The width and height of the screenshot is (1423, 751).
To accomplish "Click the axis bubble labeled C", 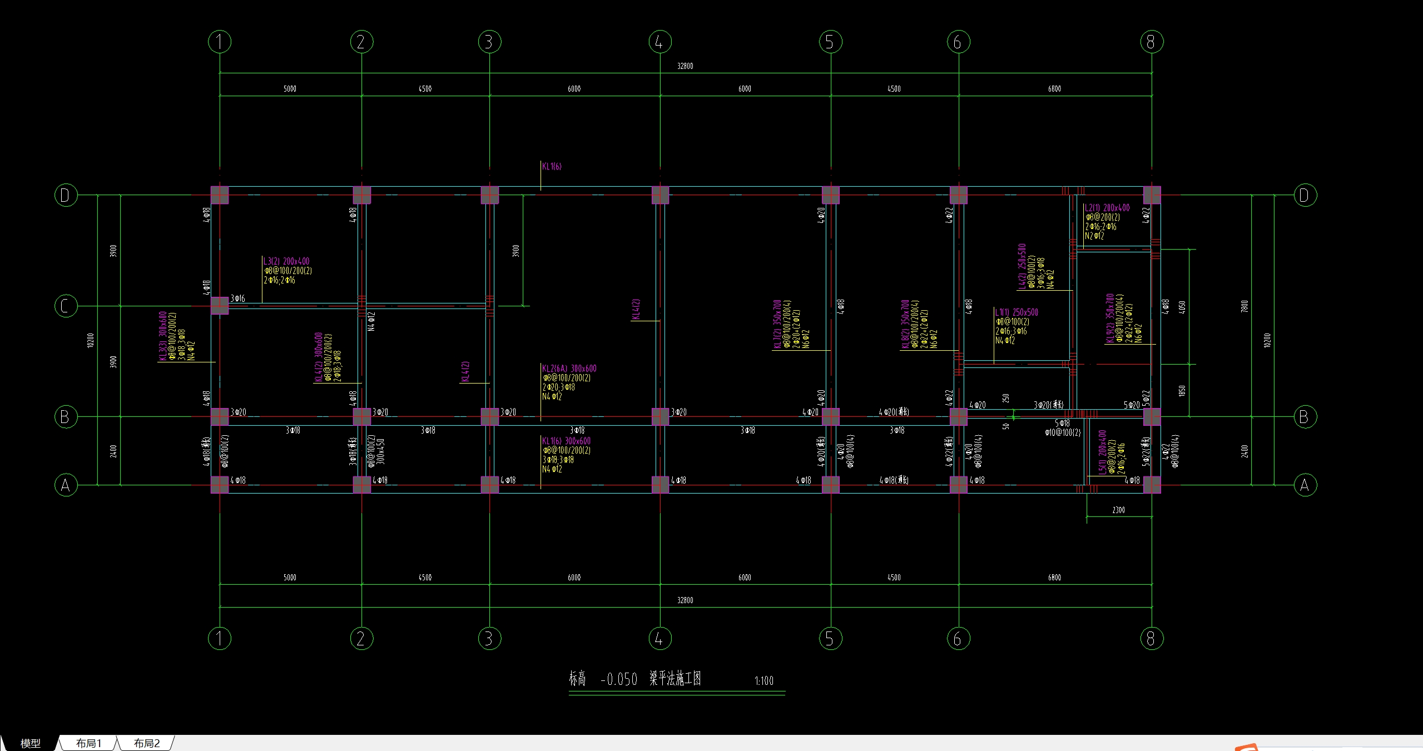I will [66, 306].
